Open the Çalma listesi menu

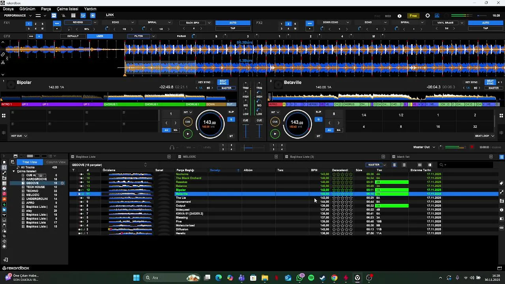click(67, 9)
